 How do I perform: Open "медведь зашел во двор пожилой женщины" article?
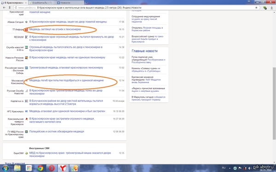tap(68, 22)
